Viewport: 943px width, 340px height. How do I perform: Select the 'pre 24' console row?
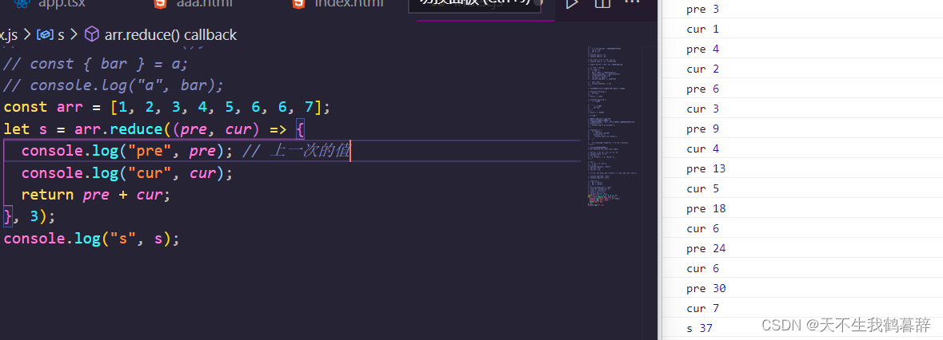802,248
